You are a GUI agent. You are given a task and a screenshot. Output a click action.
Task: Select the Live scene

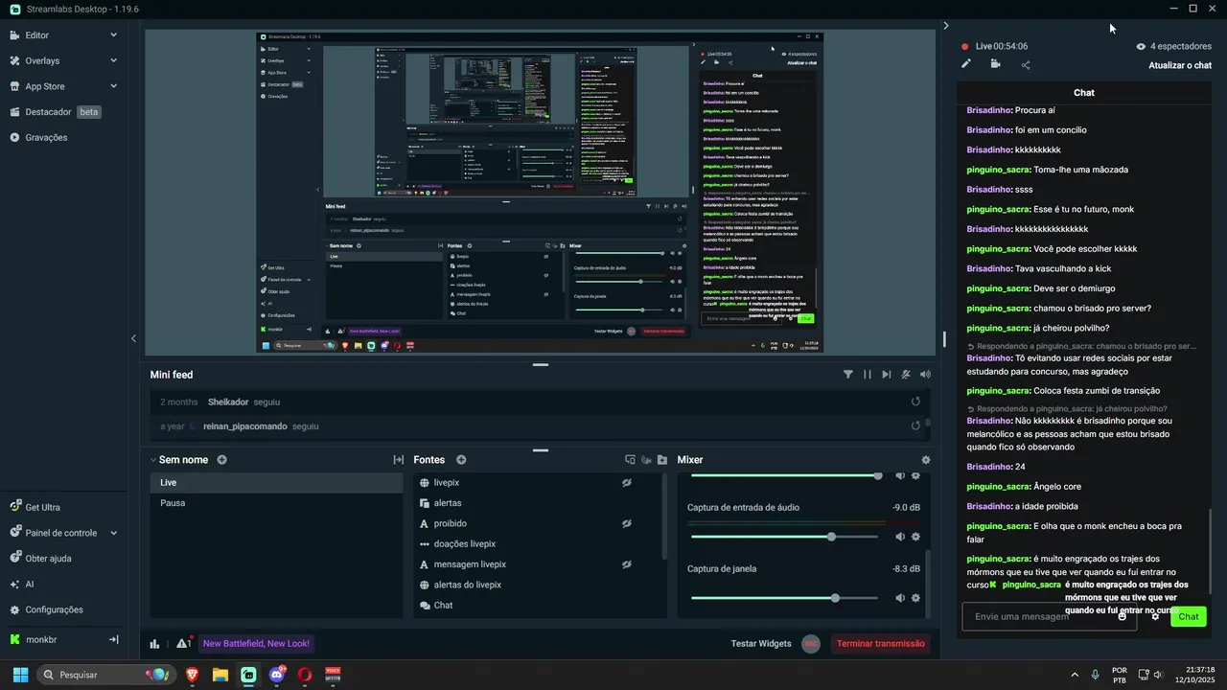(276, 483)
